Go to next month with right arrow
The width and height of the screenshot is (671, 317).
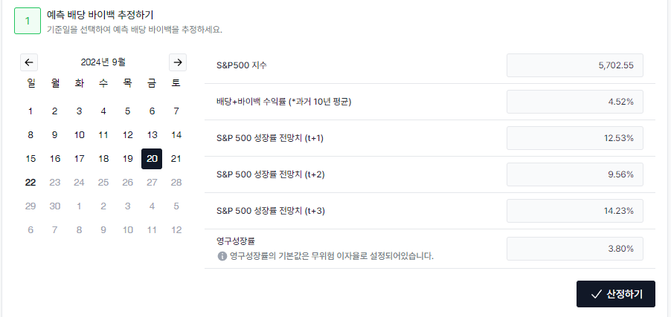(178, 62)
